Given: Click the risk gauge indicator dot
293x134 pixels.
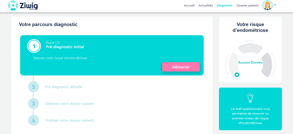Looking at the screenshot, I should tap(237, 75).
